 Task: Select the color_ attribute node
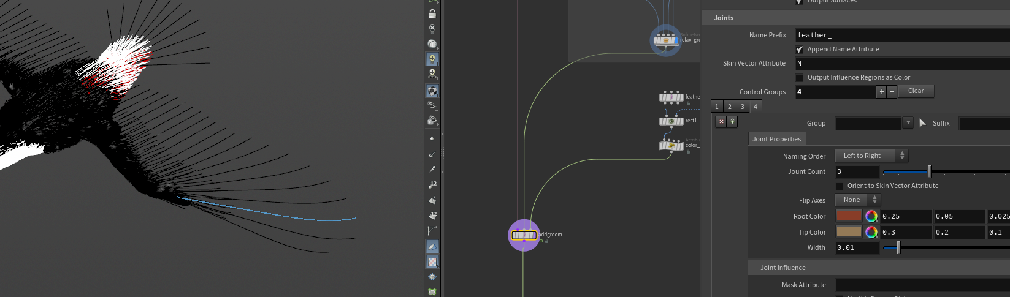point(671,146)
